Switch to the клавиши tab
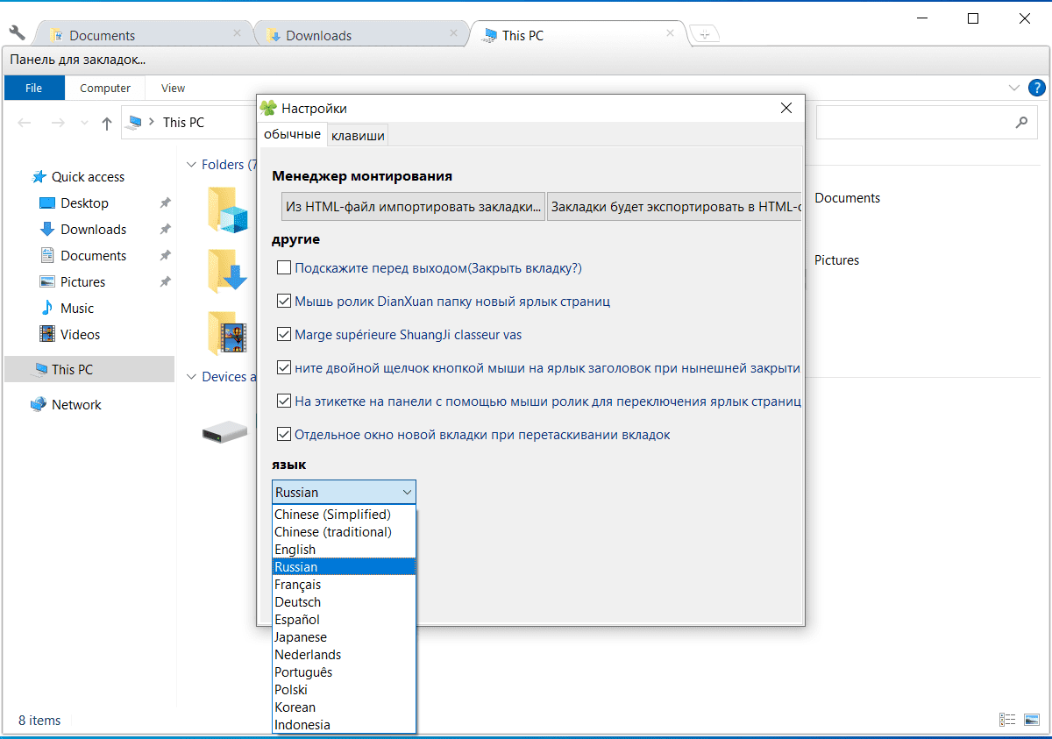Screen dimensions: 1052x739 tap(358, 136)
